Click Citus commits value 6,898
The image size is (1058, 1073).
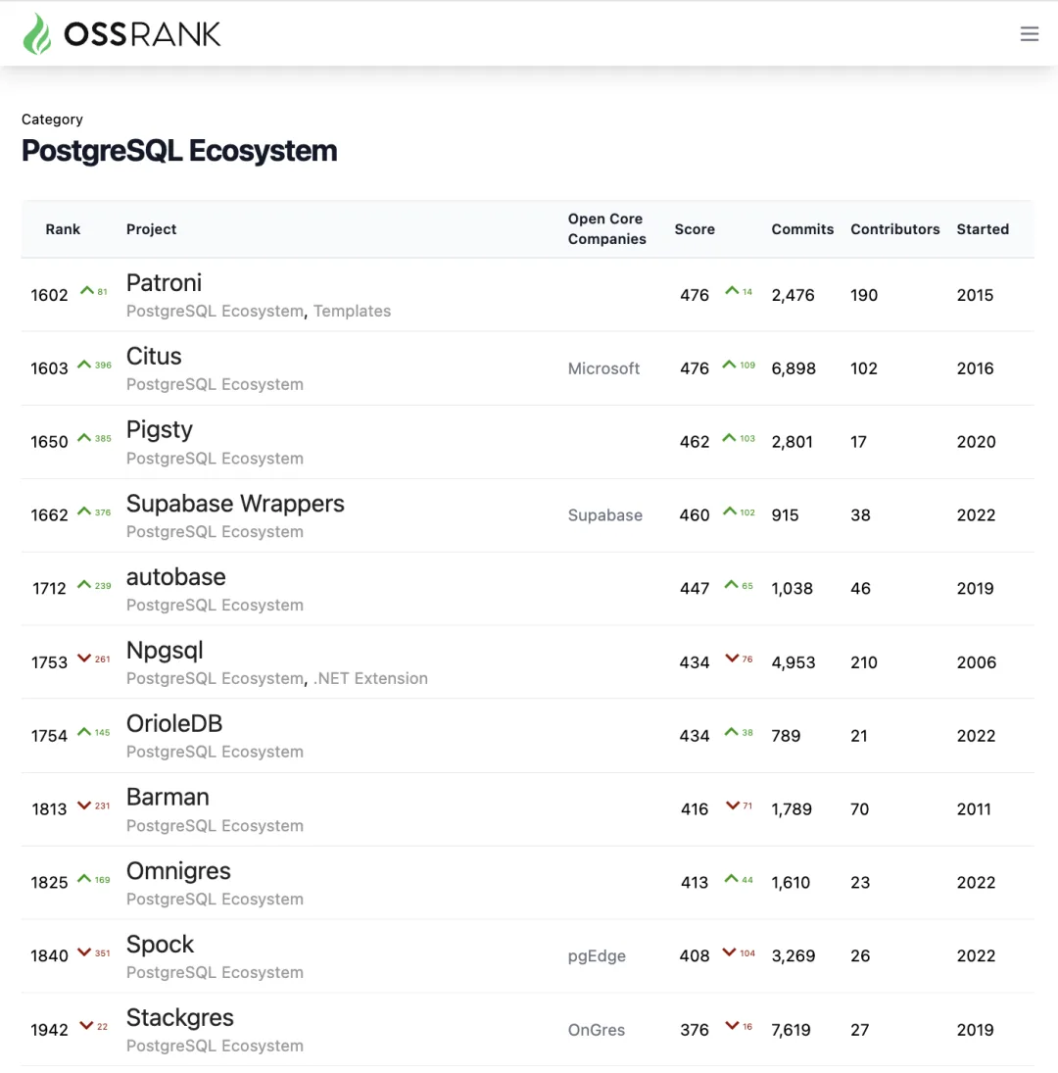click(793, 368)
